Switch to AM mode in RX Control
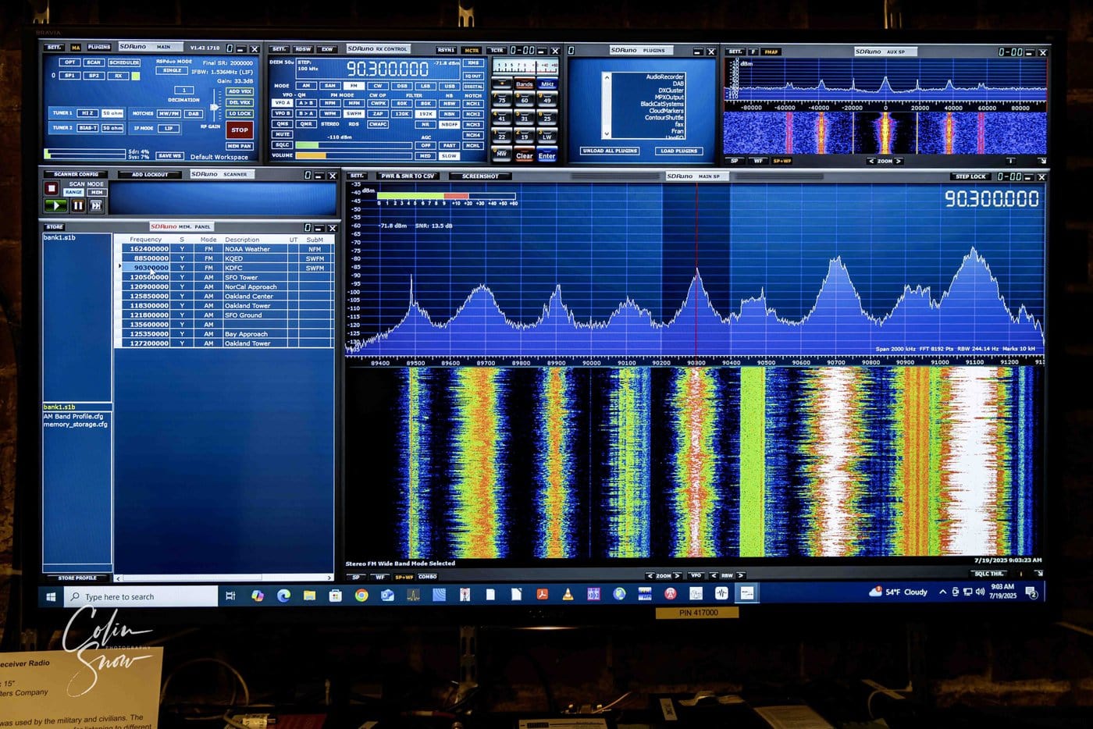 click(306, 86)
